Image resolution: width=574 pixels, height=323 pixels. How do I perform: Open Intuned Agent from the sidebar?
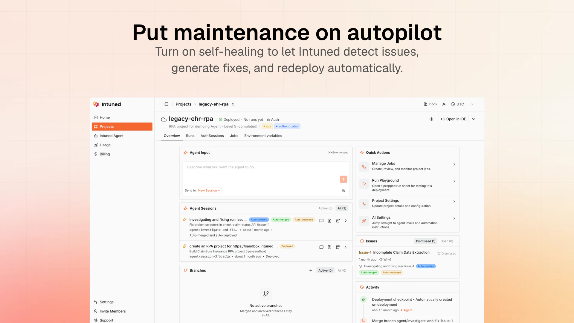(112, 136)
